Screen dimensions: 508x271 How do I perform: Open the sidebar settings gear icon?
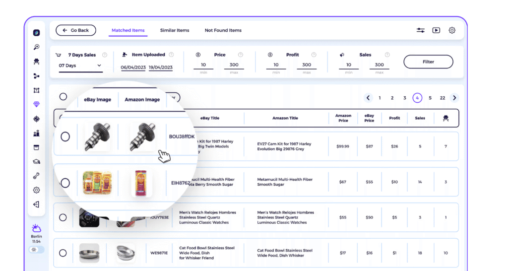[36, 190]
